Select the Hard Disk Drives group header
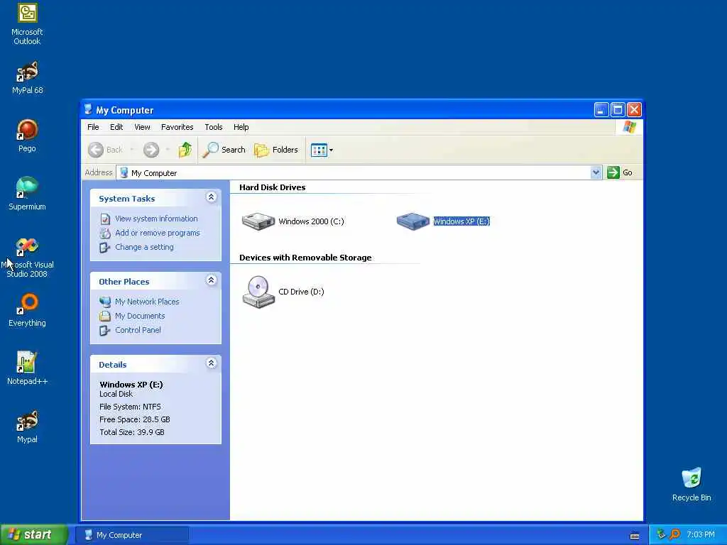Image resolution: width=727 pixels, height=545 pixels. pos(272,187)
